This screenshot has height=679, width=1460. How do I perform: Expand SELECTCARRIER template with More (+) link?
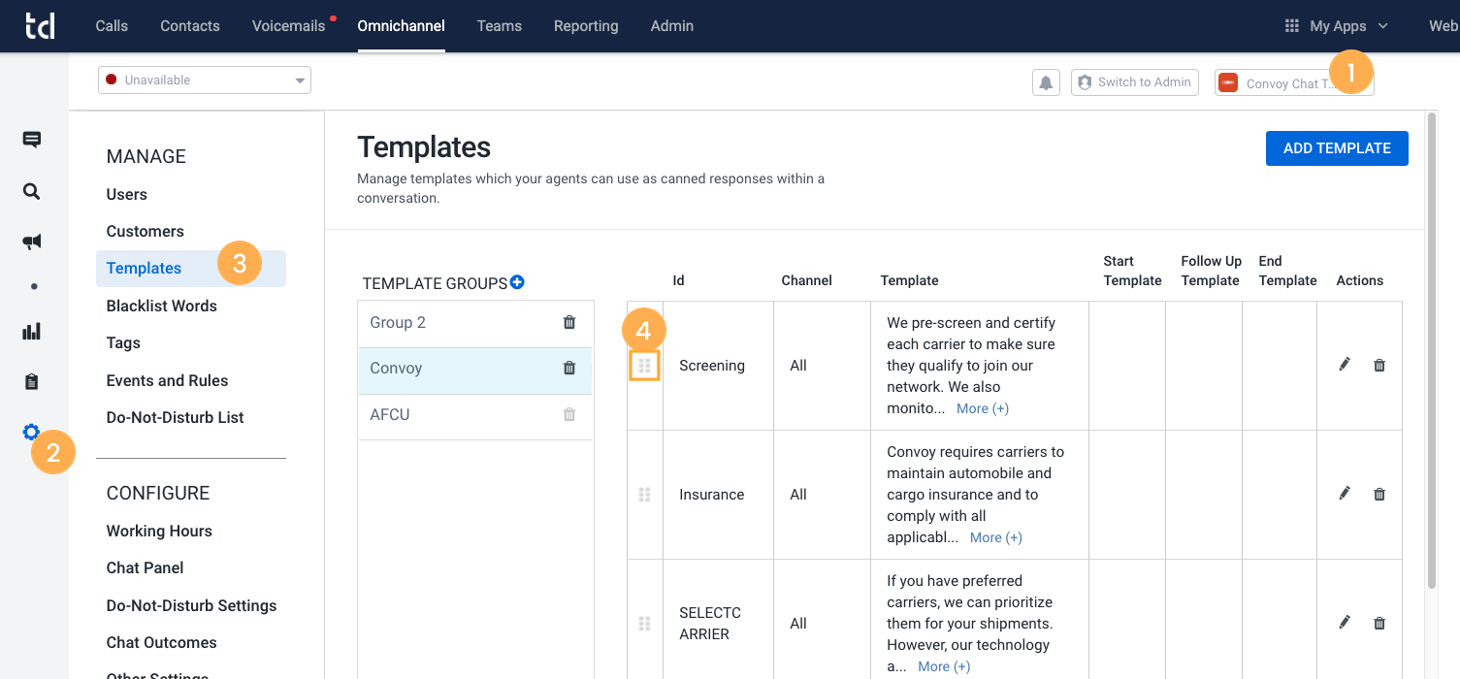click(x=944, y=666)
